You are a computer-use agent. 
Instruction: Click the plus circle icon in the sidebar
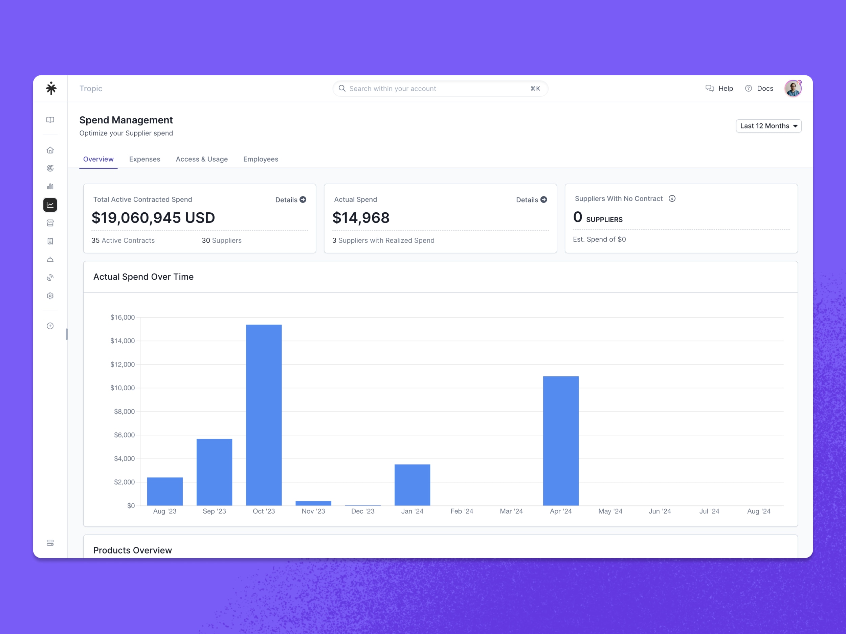50,326
